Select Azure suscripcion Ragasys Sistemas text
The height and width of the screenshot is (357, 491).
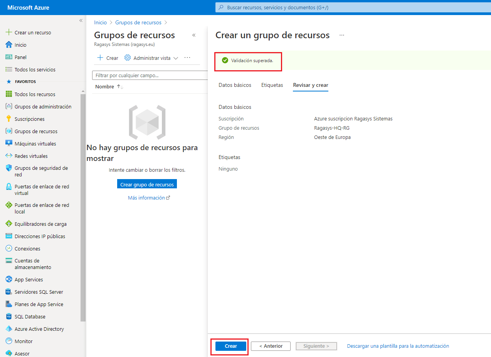pyautogui.click(x=353, y=118)
